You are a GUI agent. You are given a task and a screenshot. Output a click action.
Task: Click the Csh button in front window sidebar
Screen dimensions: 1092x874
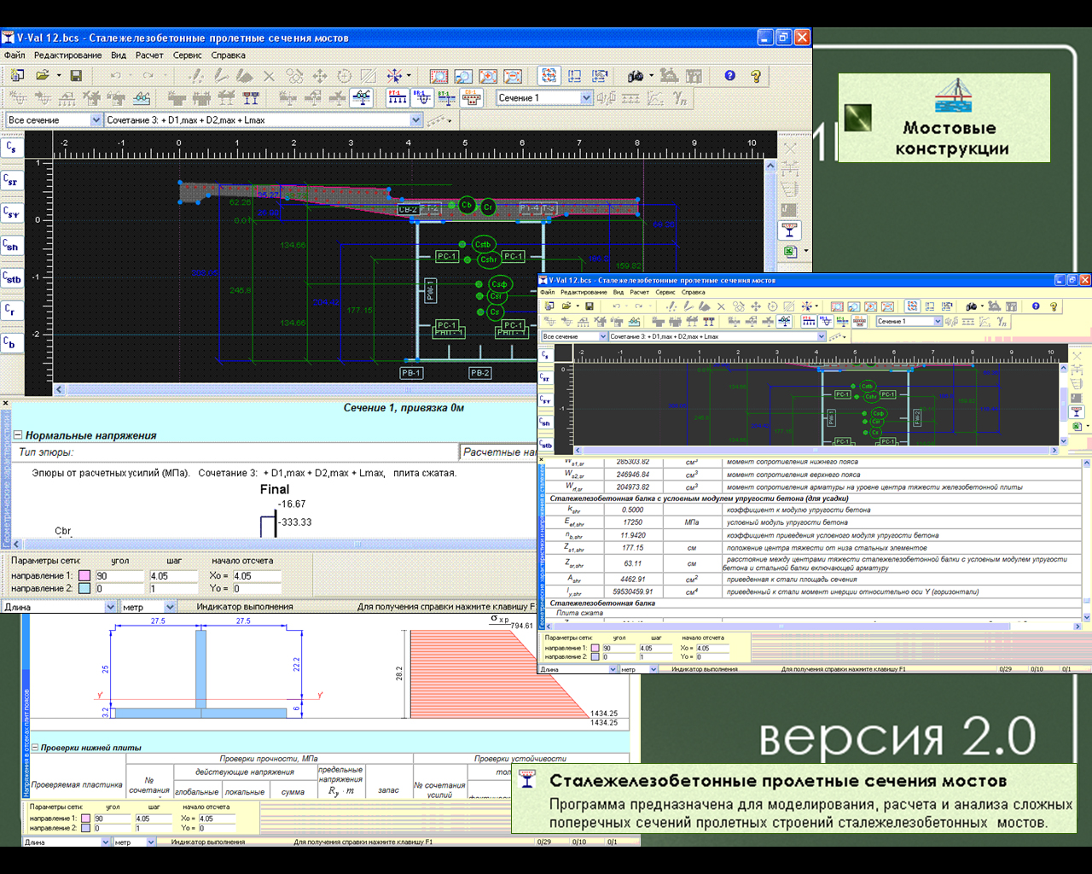click(x=546, y=422)
